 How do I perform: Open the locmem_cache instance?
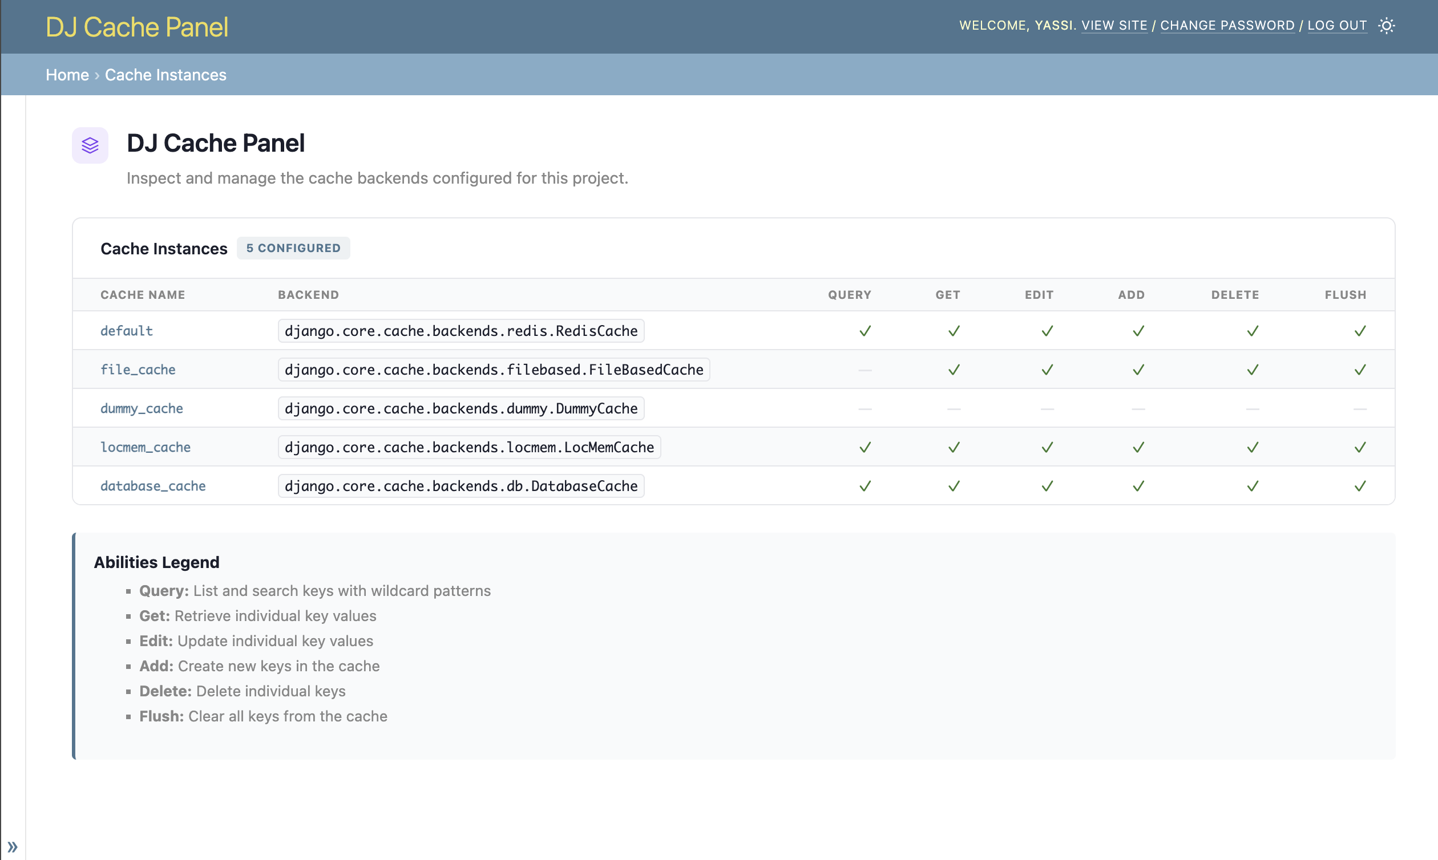pos(146,447)
